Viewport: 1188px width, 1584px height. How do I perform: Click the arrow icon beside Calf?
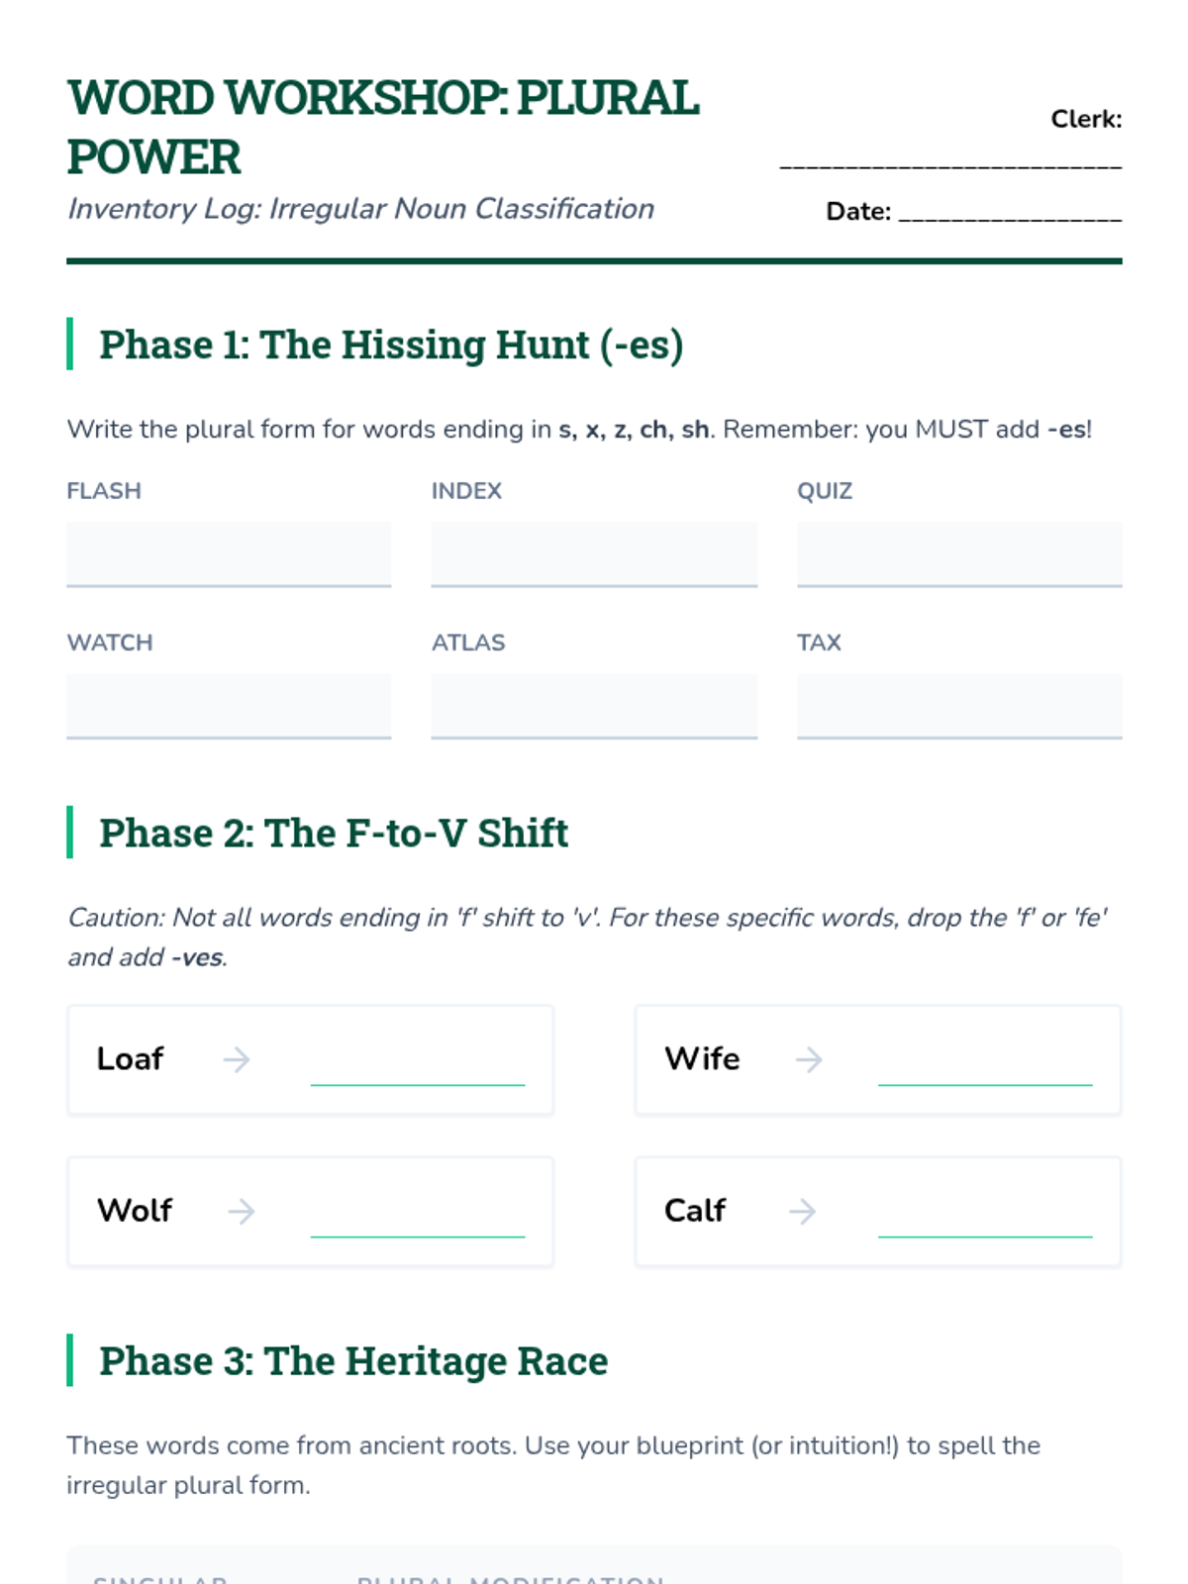pos(803,1212)
